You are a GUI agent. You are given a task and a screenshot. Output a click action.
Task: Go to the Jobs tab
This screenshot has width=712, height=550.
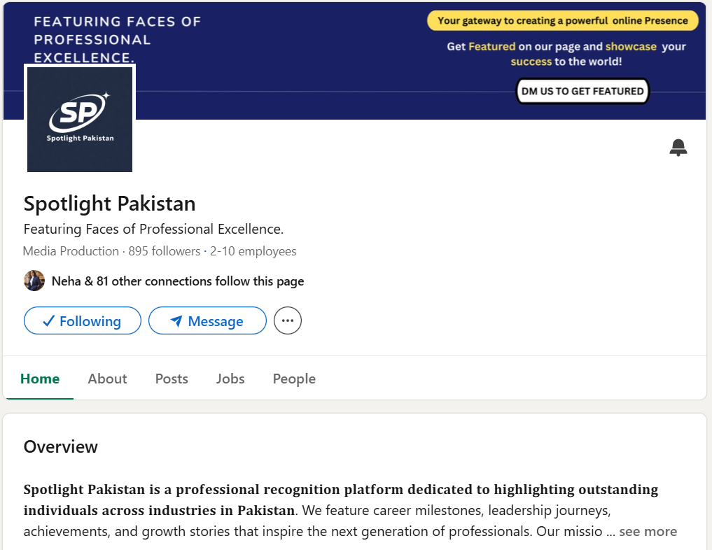pos(230,379)
